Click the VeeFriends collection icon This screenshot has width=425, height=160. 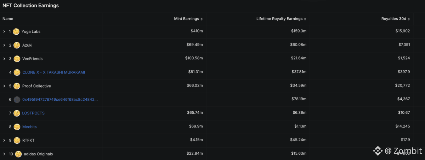point(17,59)
